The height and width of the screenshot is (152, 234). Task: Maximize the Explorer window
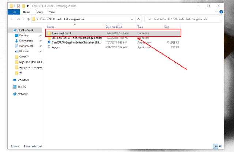tap(208, 6)
